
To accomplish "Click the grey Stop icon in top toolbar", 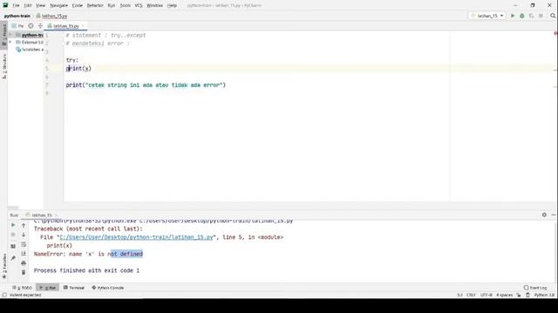I will click(x=541, y=16).
